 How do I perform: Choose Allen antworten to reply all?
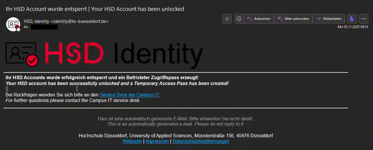click(293, 19)
